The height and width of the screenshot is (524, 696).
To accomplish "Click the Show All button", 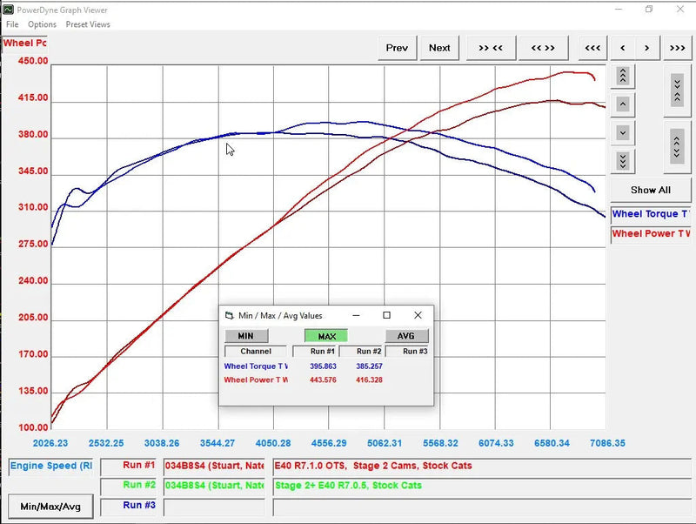I will (x=650, y=190).
